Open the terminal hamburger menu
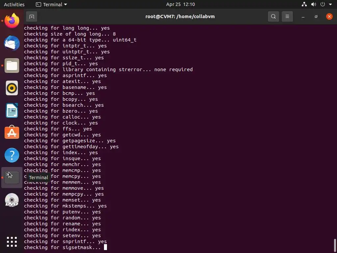 pos(287,16)
